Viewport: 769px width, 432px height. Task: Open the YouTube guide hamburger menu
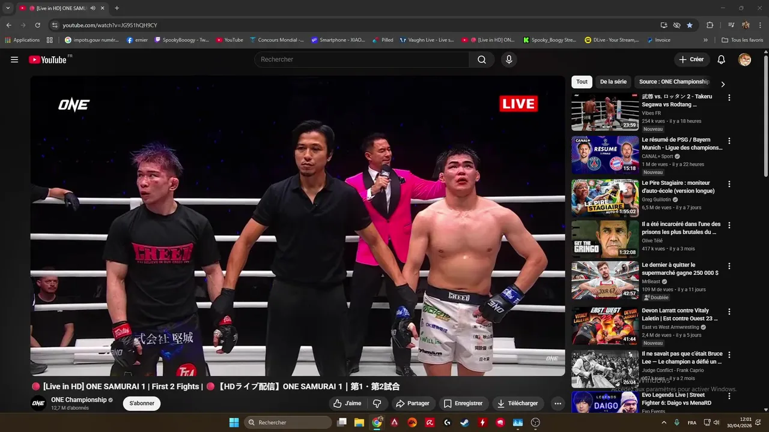pos(14,59)
